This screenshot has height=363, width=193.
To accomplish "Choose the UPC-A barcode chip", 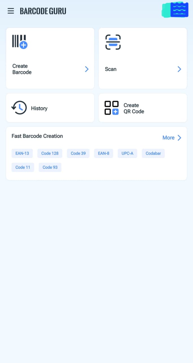I will click(x=127, y=153).
